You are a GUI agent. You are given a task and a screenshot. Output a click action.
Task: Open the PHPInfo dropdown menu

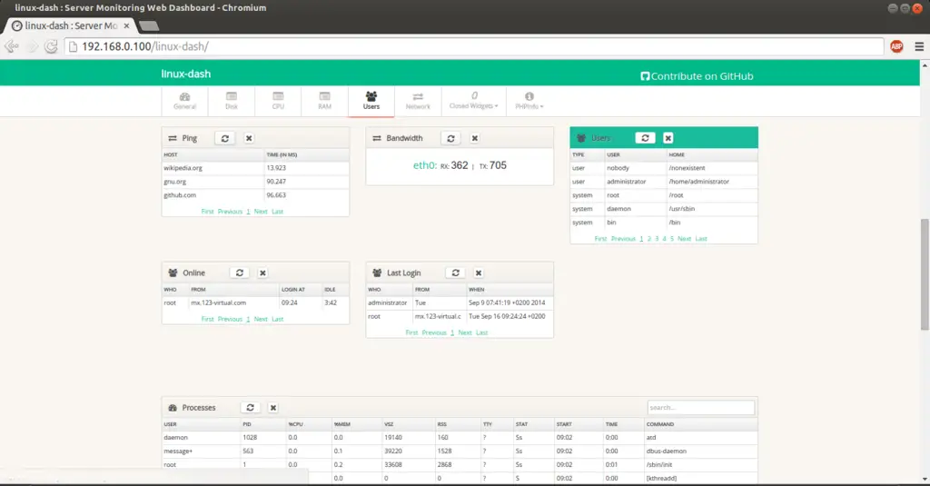(529, 101)
